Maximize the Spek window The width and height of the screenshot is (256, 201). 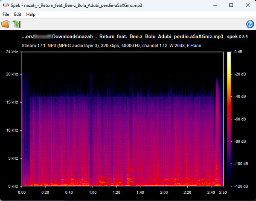(231, 5)
